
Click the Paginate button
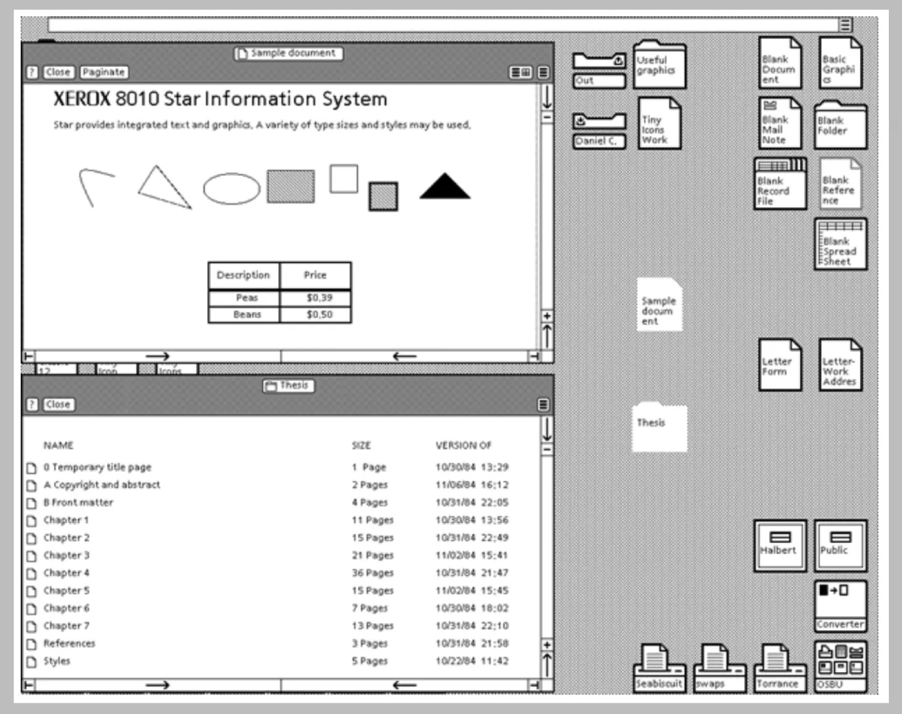(x=104, y=73)
